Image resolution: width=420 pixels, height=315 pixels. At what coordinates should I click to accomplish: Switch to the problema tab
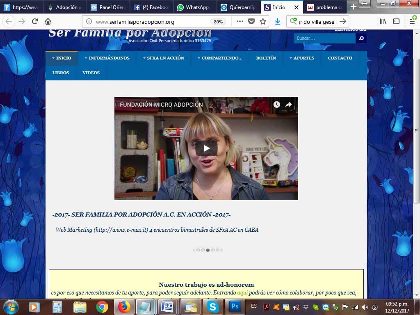[325, 7]
